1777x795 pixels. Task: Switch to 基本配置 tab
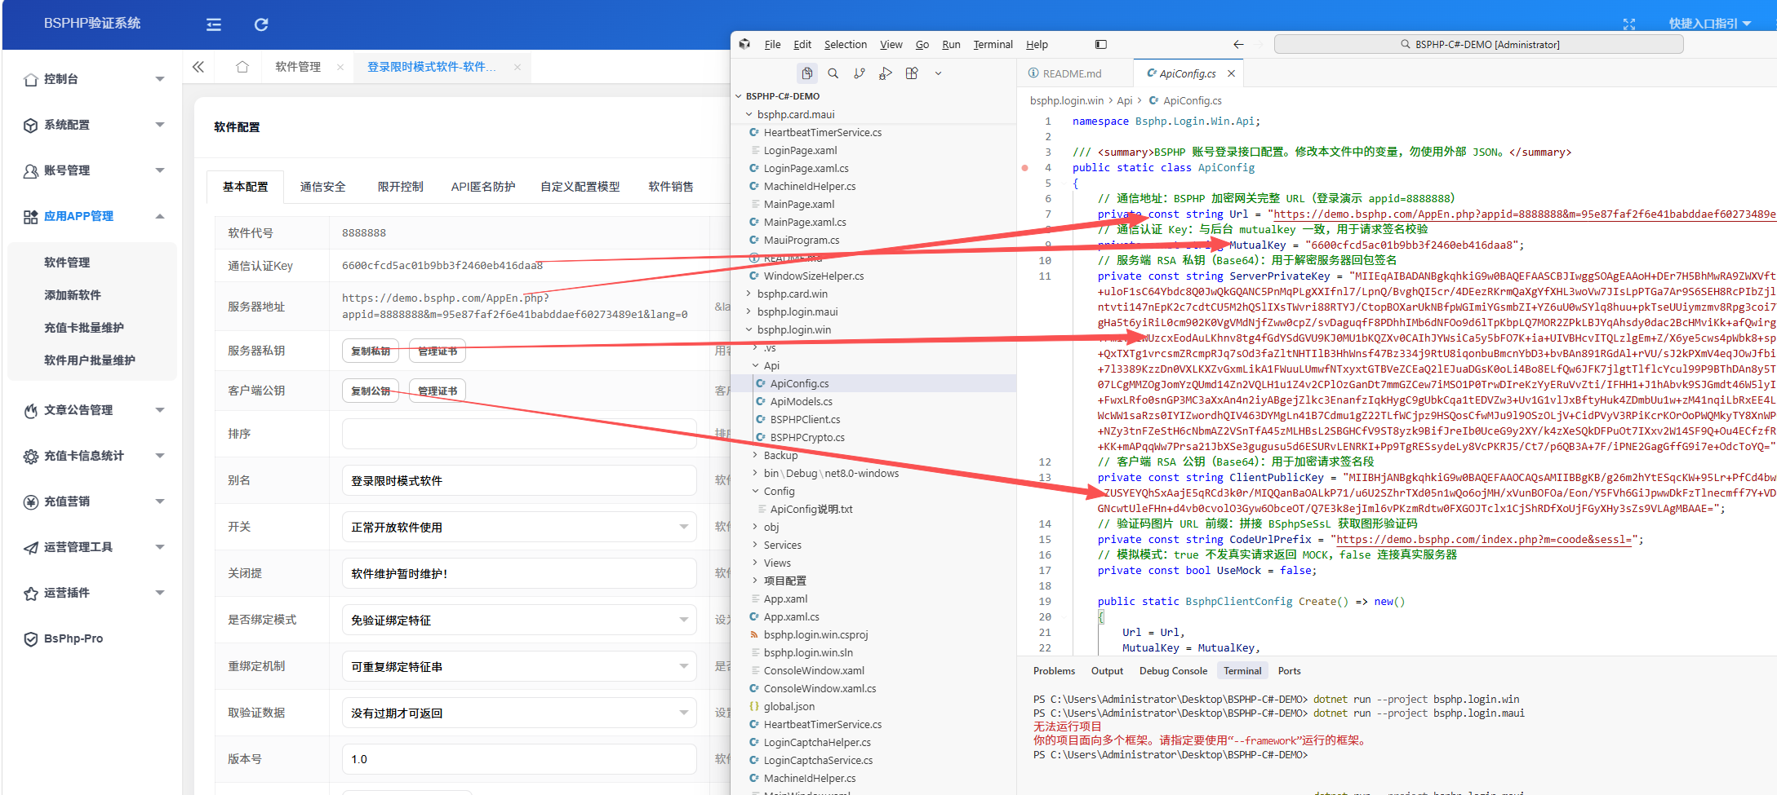(245, 187)
